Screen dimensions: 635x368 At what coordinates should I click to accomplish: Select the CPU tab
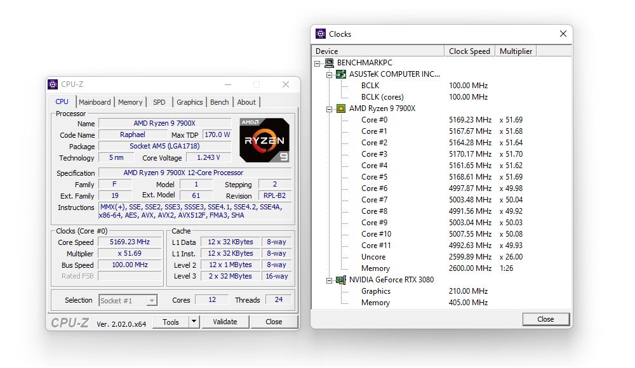pyautogui.click(x=62, y=102)
